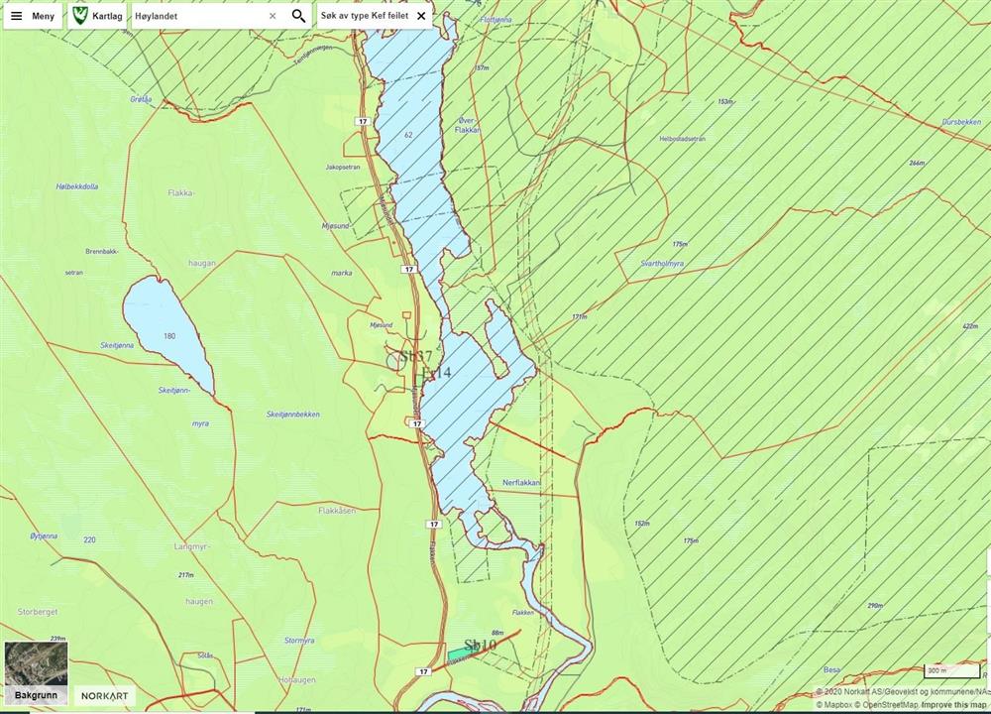991x714 pixels.
Task: Click the NORKART logo
Action: (x=104, y=696)
